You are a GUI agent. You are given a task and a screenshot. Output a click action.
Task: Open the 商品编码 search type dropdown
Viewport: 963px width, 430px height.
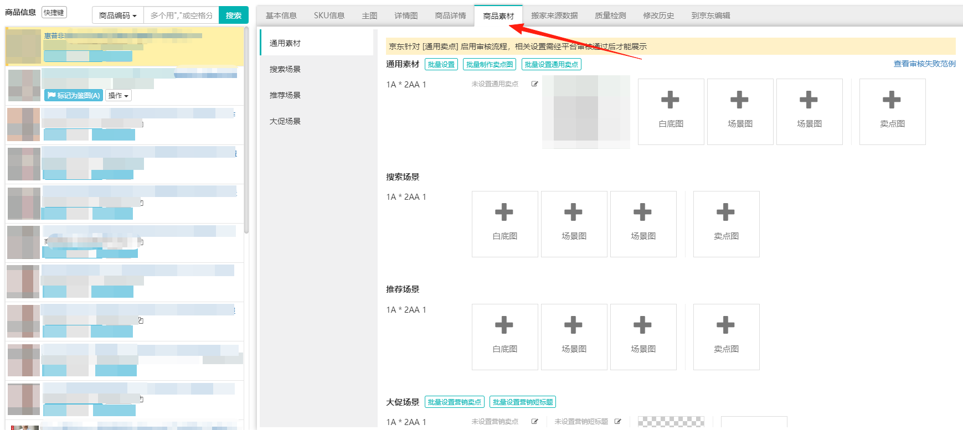point(117,15)
